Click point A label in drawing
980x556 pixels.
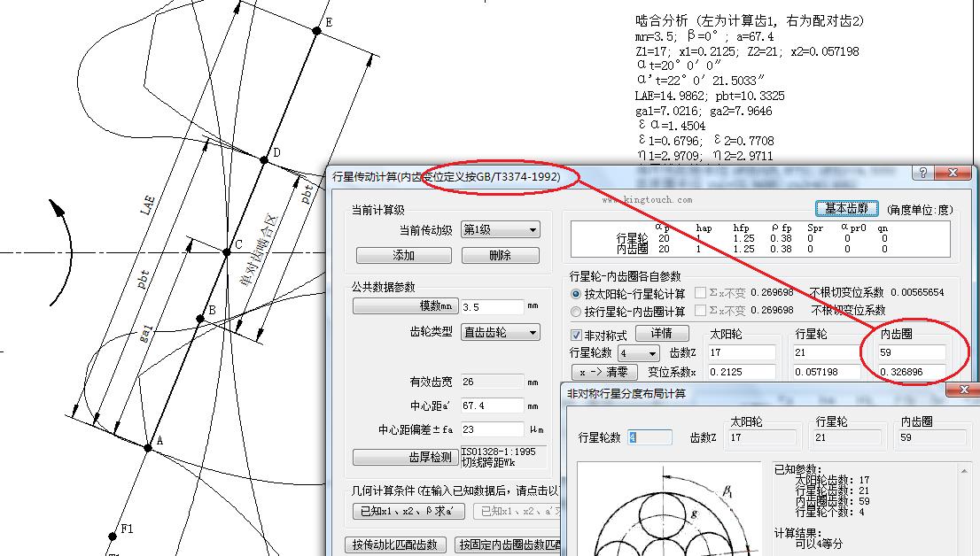[160, 440]
